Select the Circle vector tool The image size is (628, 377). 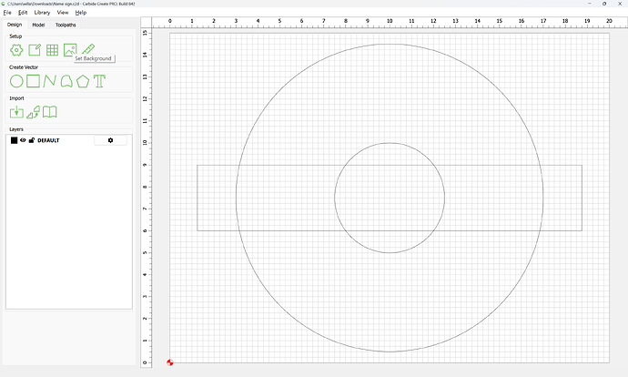(x=16, y=81)
